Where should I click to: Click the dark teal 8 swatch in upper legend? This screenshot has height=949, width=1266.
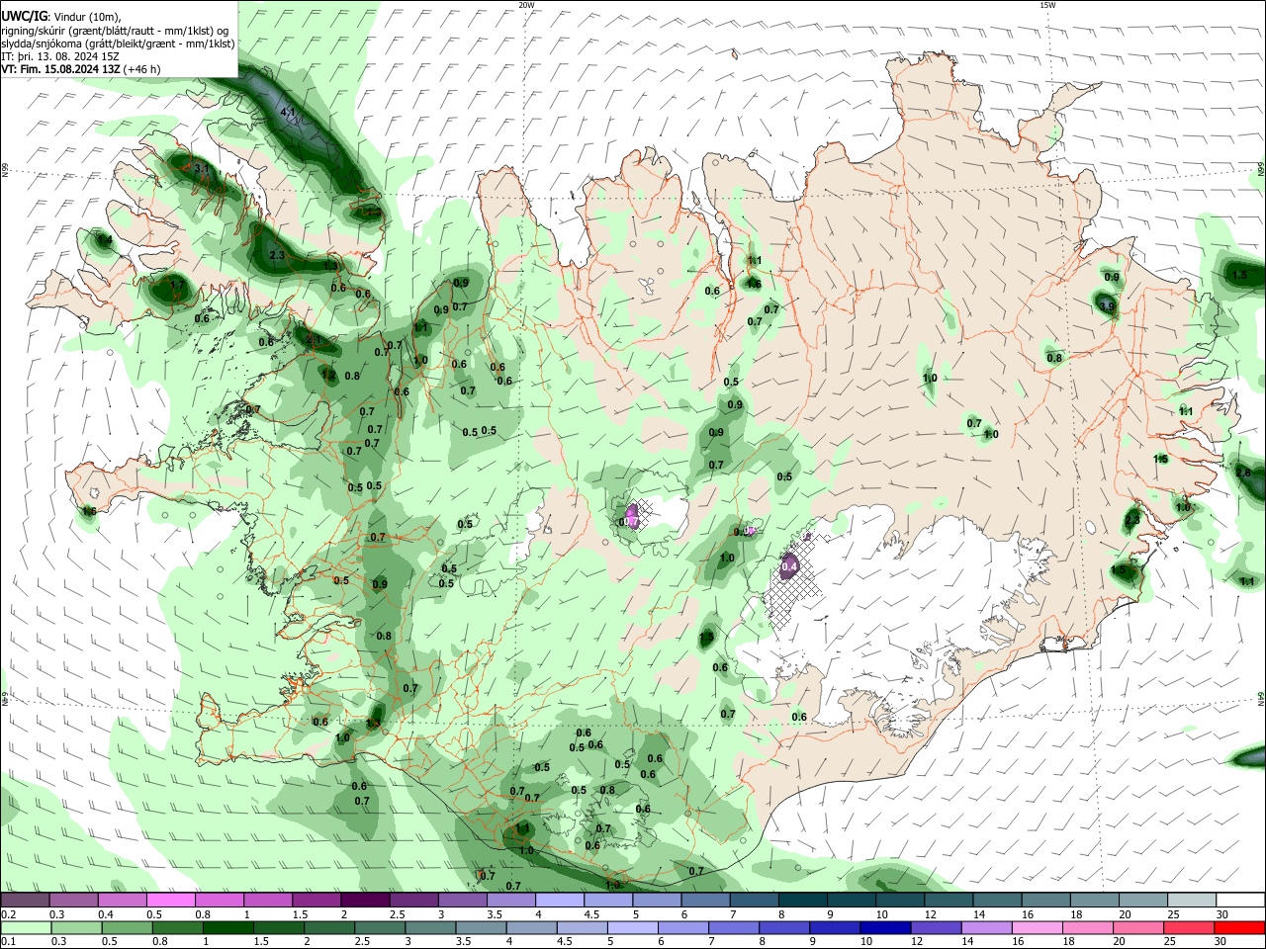coord(803,900)
